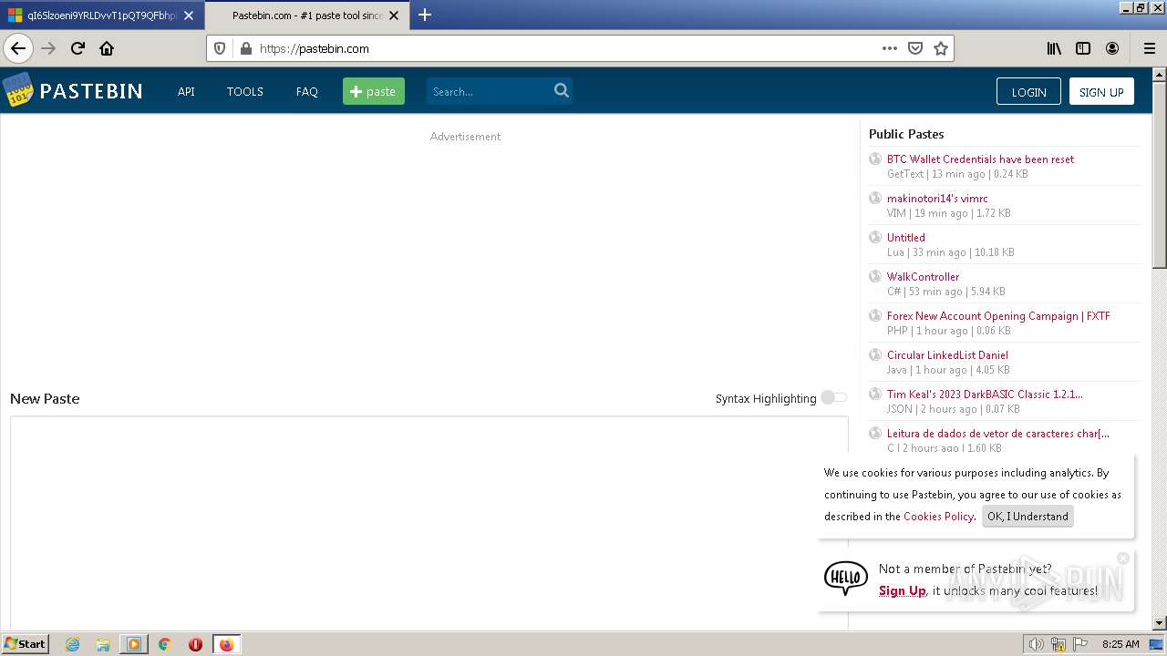Click the browser forward arrow
This screenshot has width=1167, height=656.
(48, 48)
